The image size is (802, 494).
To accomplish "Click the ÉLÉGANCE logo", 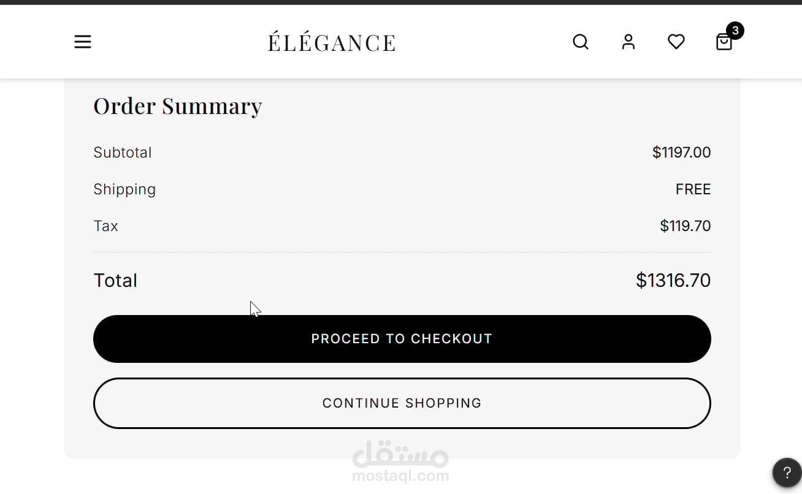I will pos(332,42).
